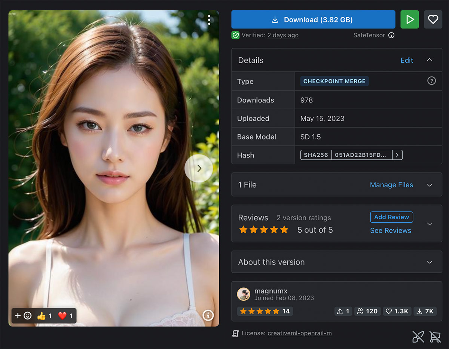This screenshot has height=349, width=449.
Task: Show more hashes with arrow
Action: click(x=397, y=155)
